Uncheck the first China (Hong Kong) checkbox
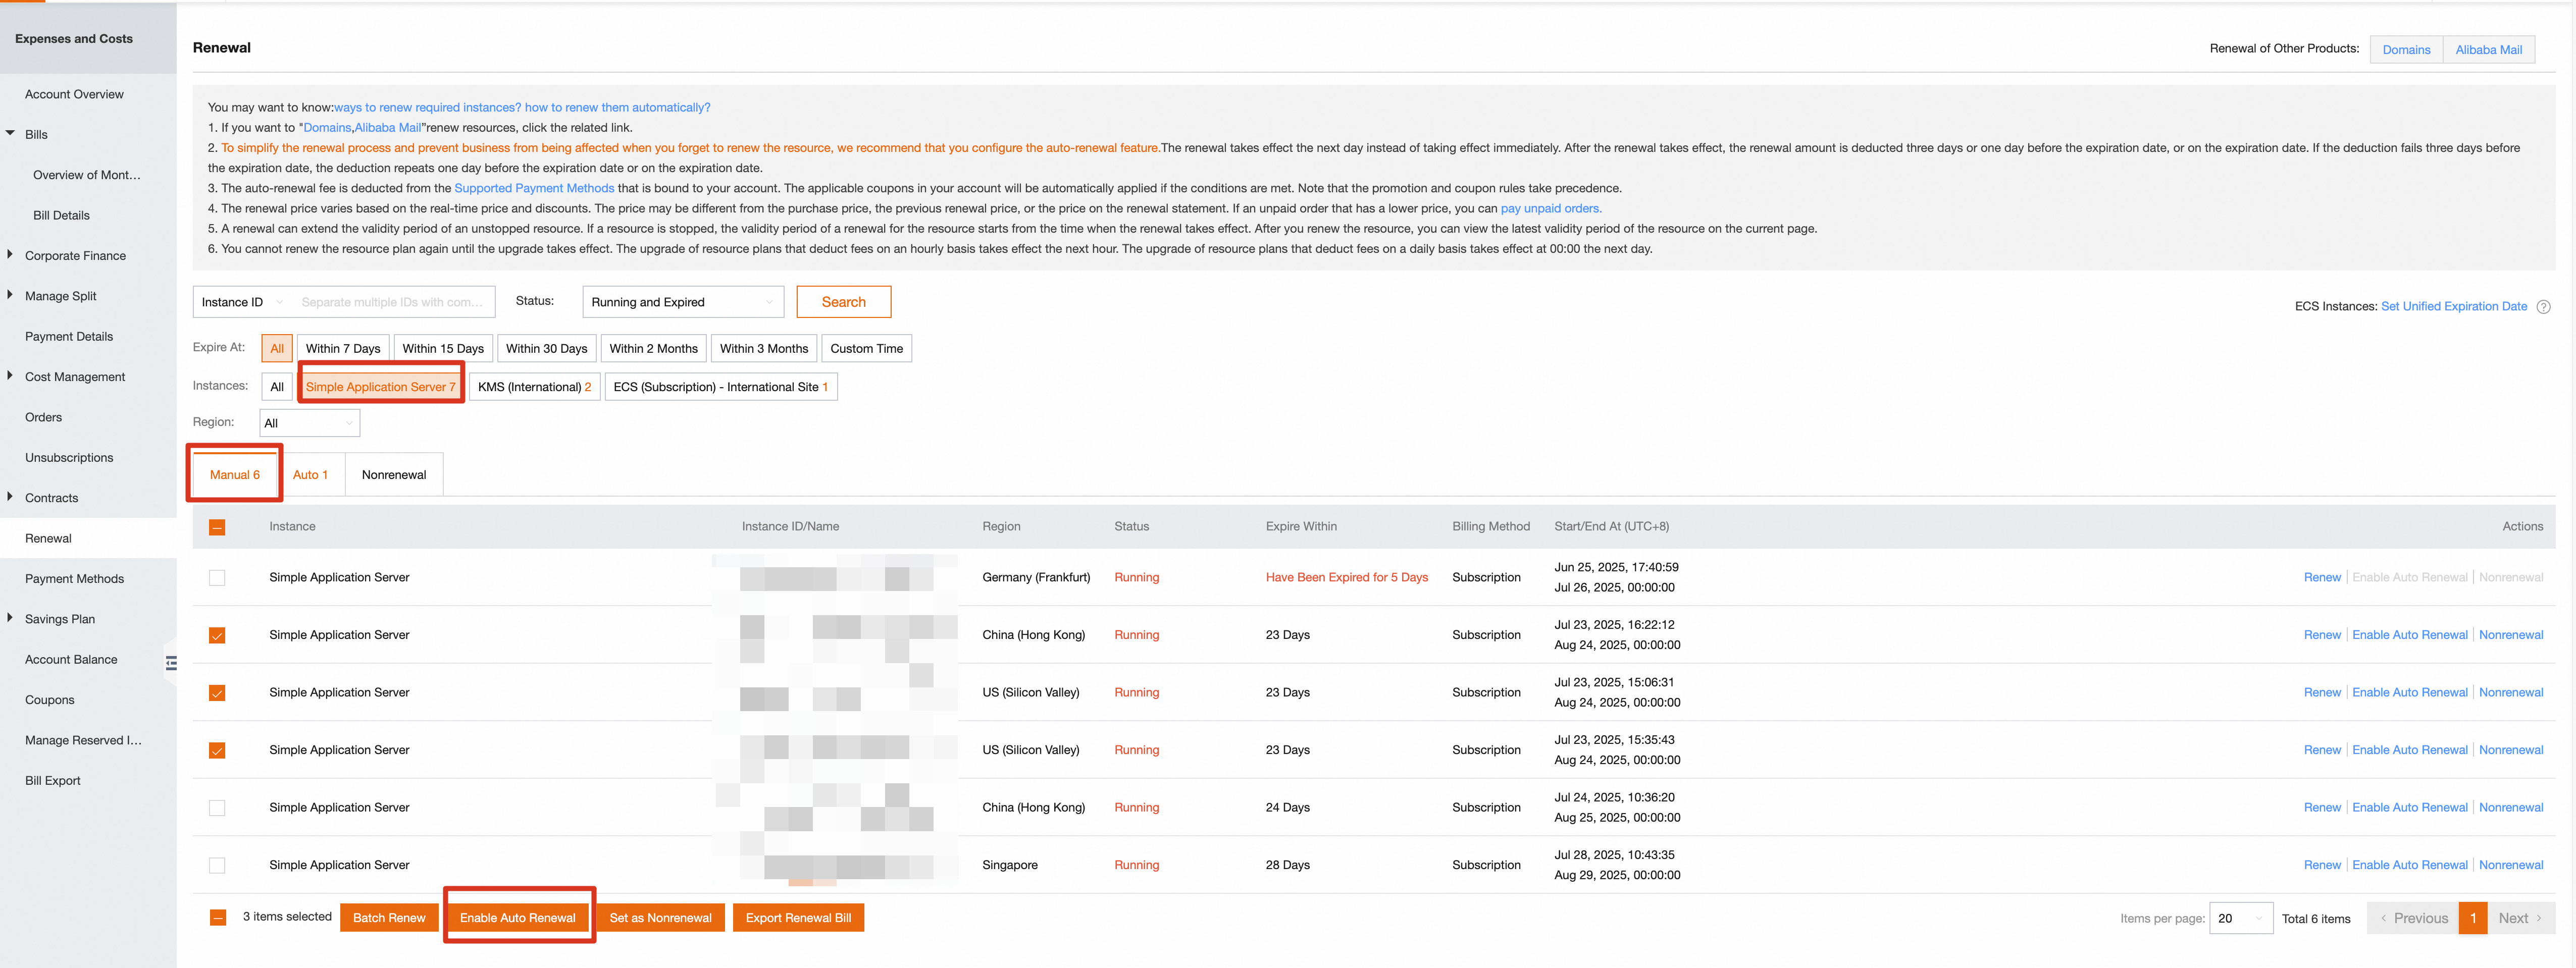 tap(217, 635)
